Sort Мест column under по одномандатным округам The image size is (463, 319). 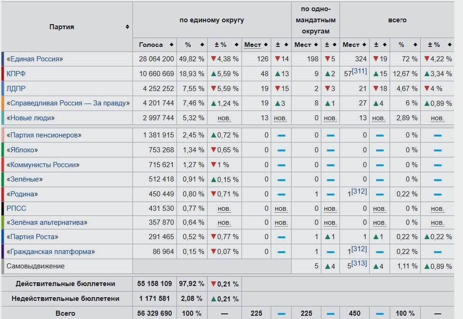pos(316,45)
